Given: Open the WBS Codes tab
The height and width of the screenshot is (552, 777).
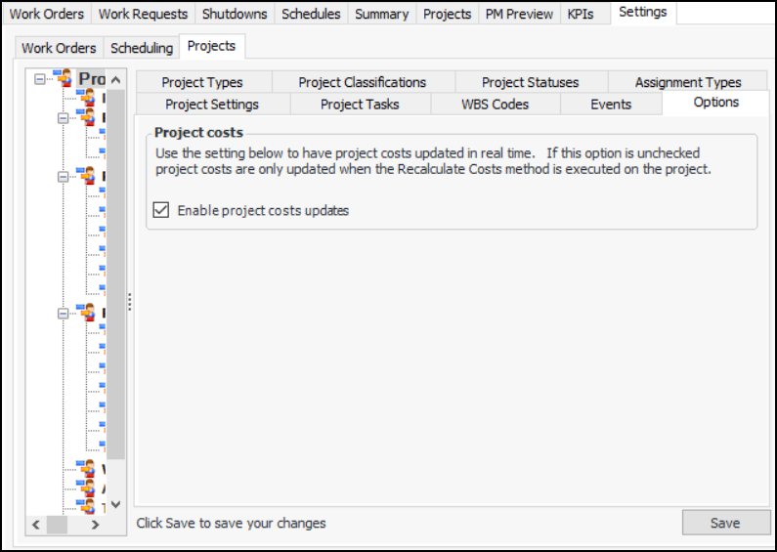Looking at the screenshot, I should click(495, 105).
